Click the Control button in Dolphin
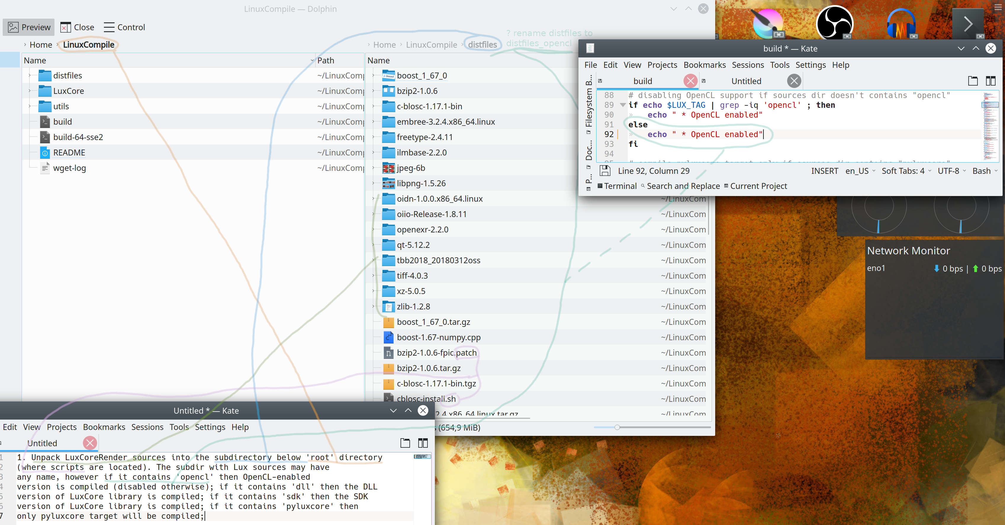Viewport: 1005px width, 525px height. pos(124,27)
